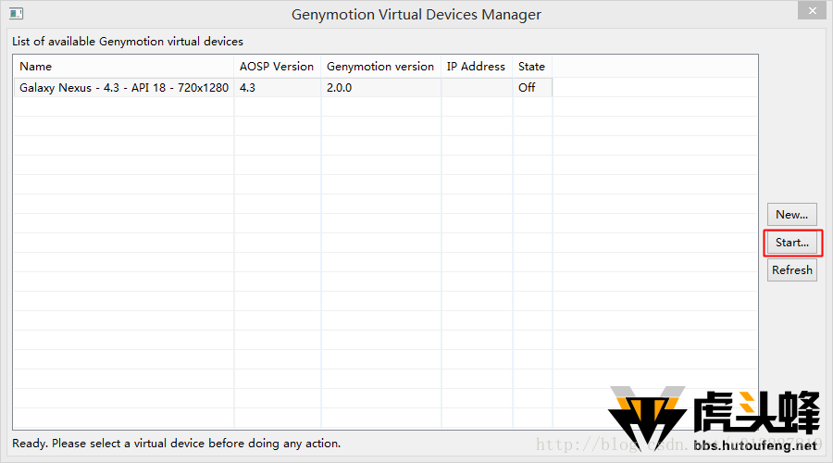This screenshot has width=833, height=463.
Task: Click the empty IP Address cell of Galaxy Nexus
Action: click(477, 88)
